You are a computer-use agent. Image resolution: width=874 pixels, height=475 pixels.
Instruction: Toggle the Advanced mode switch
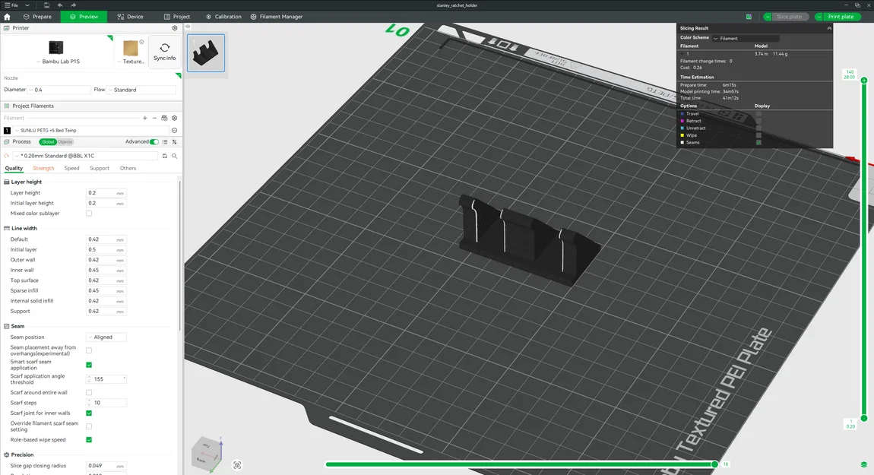tap(154, 141)
